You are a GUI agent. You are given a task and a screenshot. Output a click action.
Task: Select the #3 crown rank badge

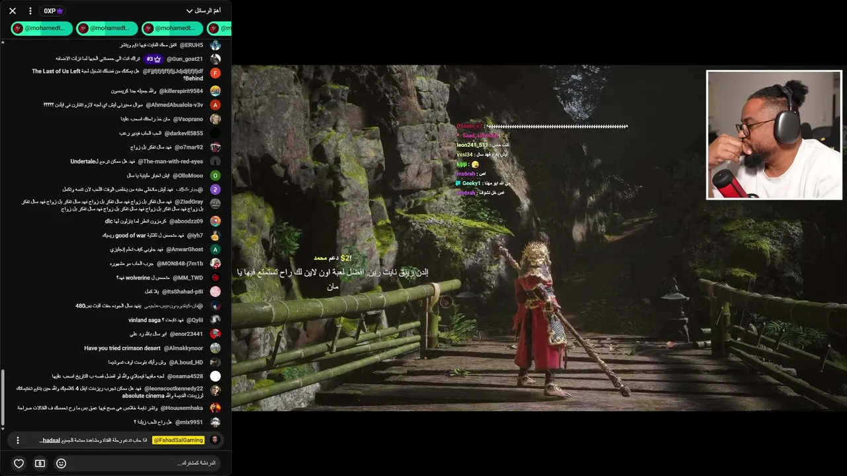point(154,59)
